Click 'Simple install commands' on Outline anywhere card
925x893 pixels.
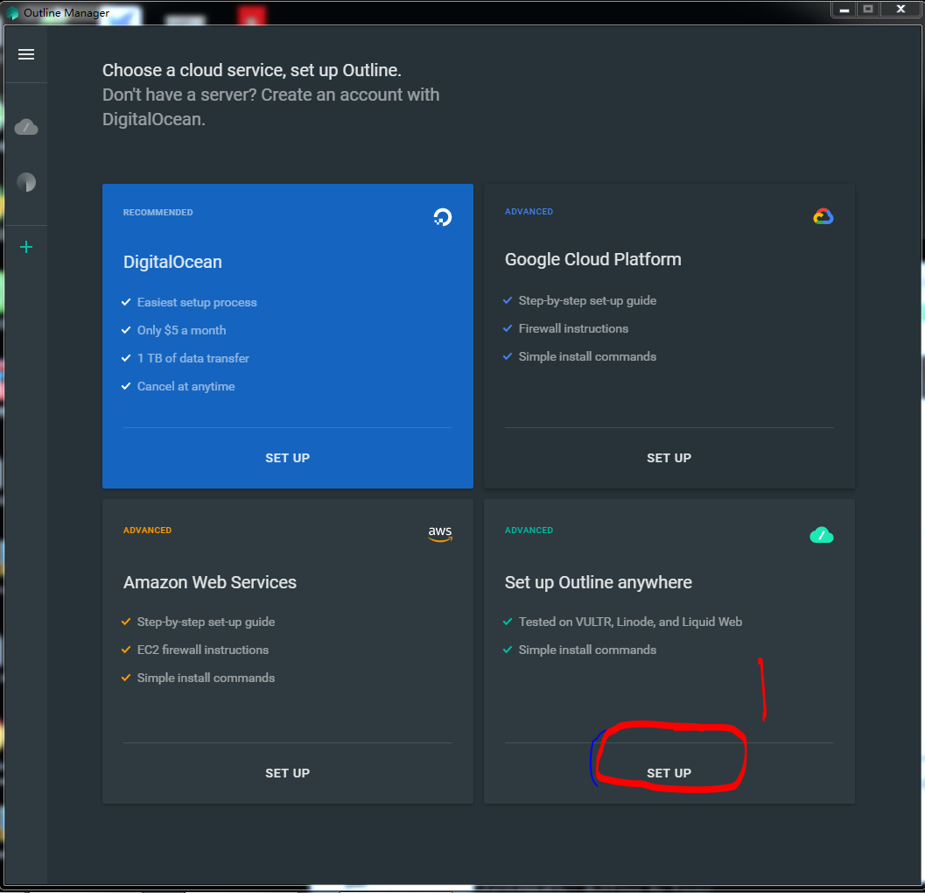tap(587, 650)
